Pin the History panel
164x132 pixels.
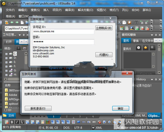pyautogui.click(x=156, y=80)
